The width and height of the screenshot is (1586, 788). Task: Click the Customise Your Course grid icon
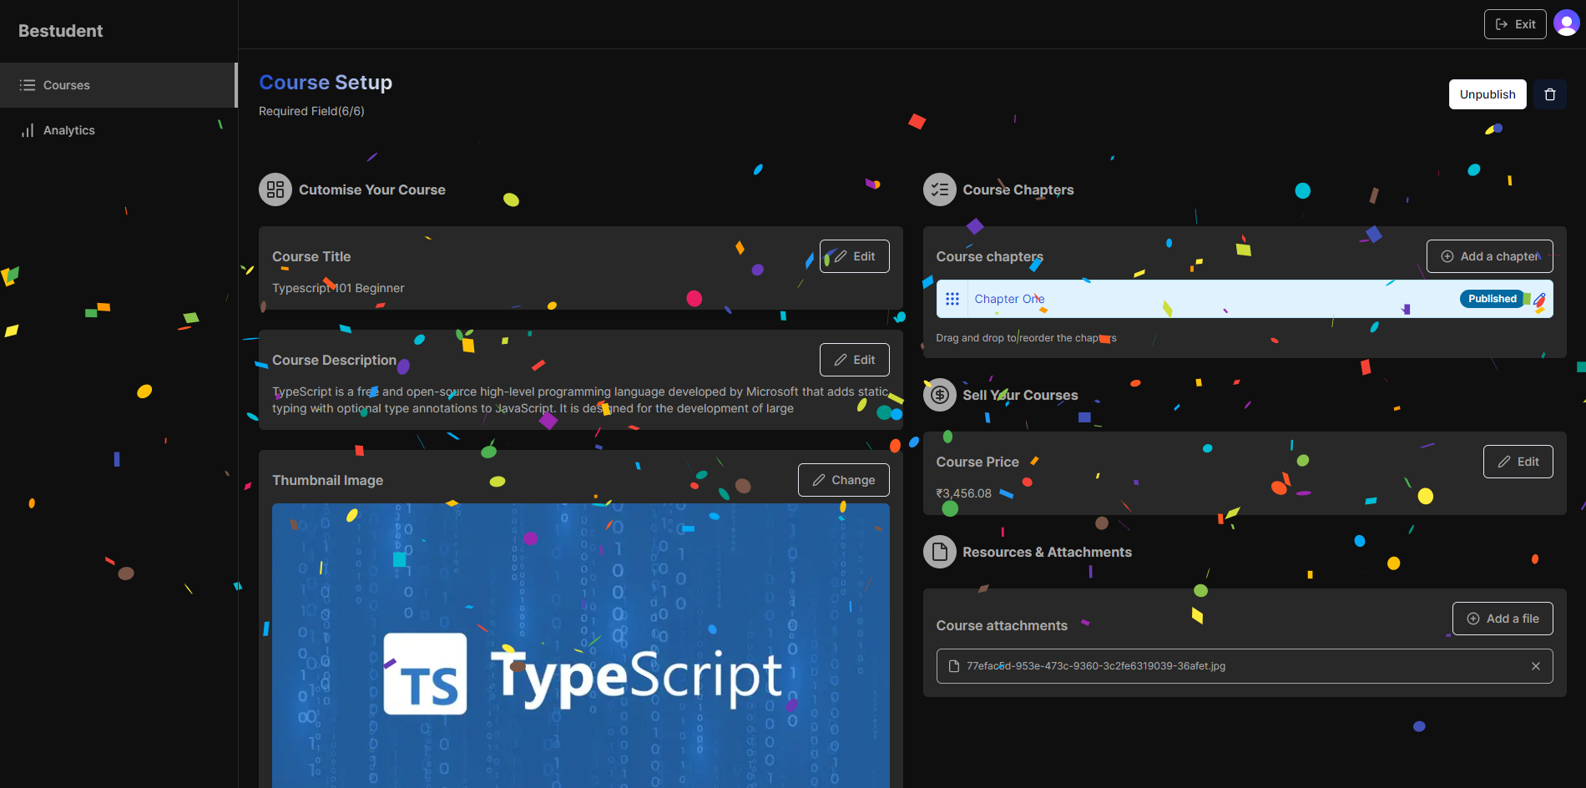tap(275, 189)
